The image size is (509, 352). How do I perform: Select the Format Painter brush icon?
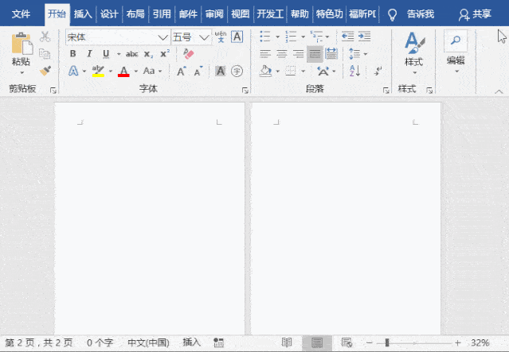[x=45, y=71]
